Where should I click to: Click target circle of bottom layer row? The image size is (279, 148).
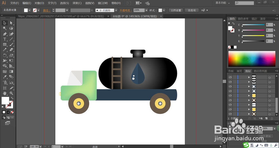270,114
